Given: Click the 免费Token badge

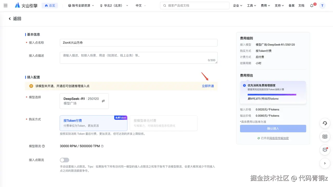Looking at the screenshot, I should (121, 118).
